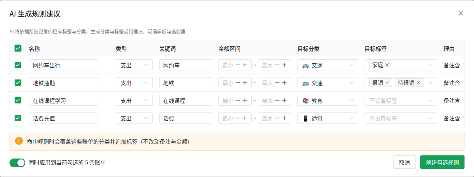
Task: Click the 取消 button
Action: tap(404, 162)
